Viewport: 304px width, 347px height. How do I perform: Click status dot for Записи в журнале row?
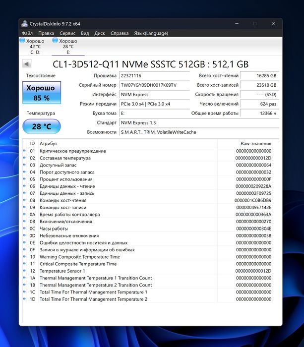pyautogui.click(x=24, y=249)
